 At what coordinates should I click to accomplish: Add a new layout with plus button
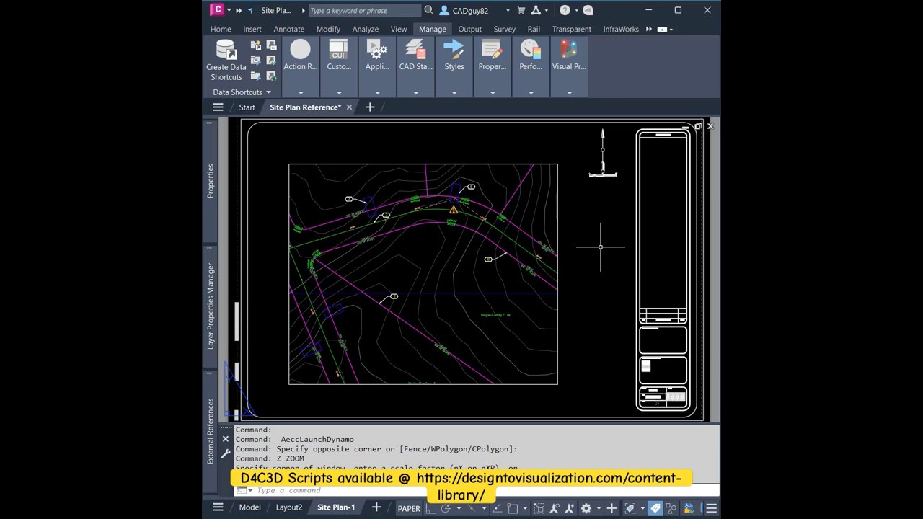click(x=376, y=507)
